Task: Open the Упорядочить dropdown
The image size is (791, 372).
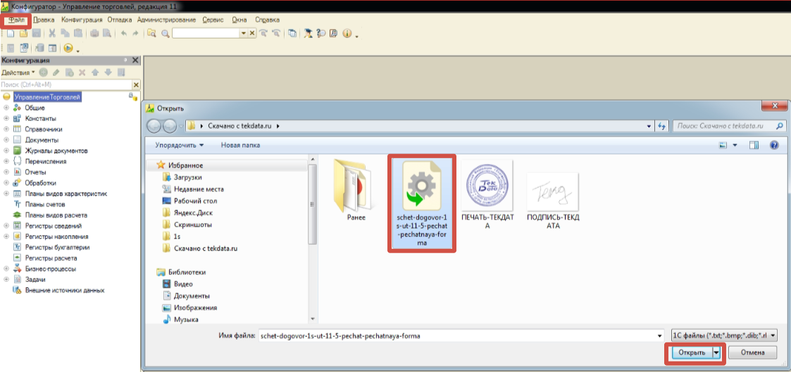Action: [x=180, y=145]
